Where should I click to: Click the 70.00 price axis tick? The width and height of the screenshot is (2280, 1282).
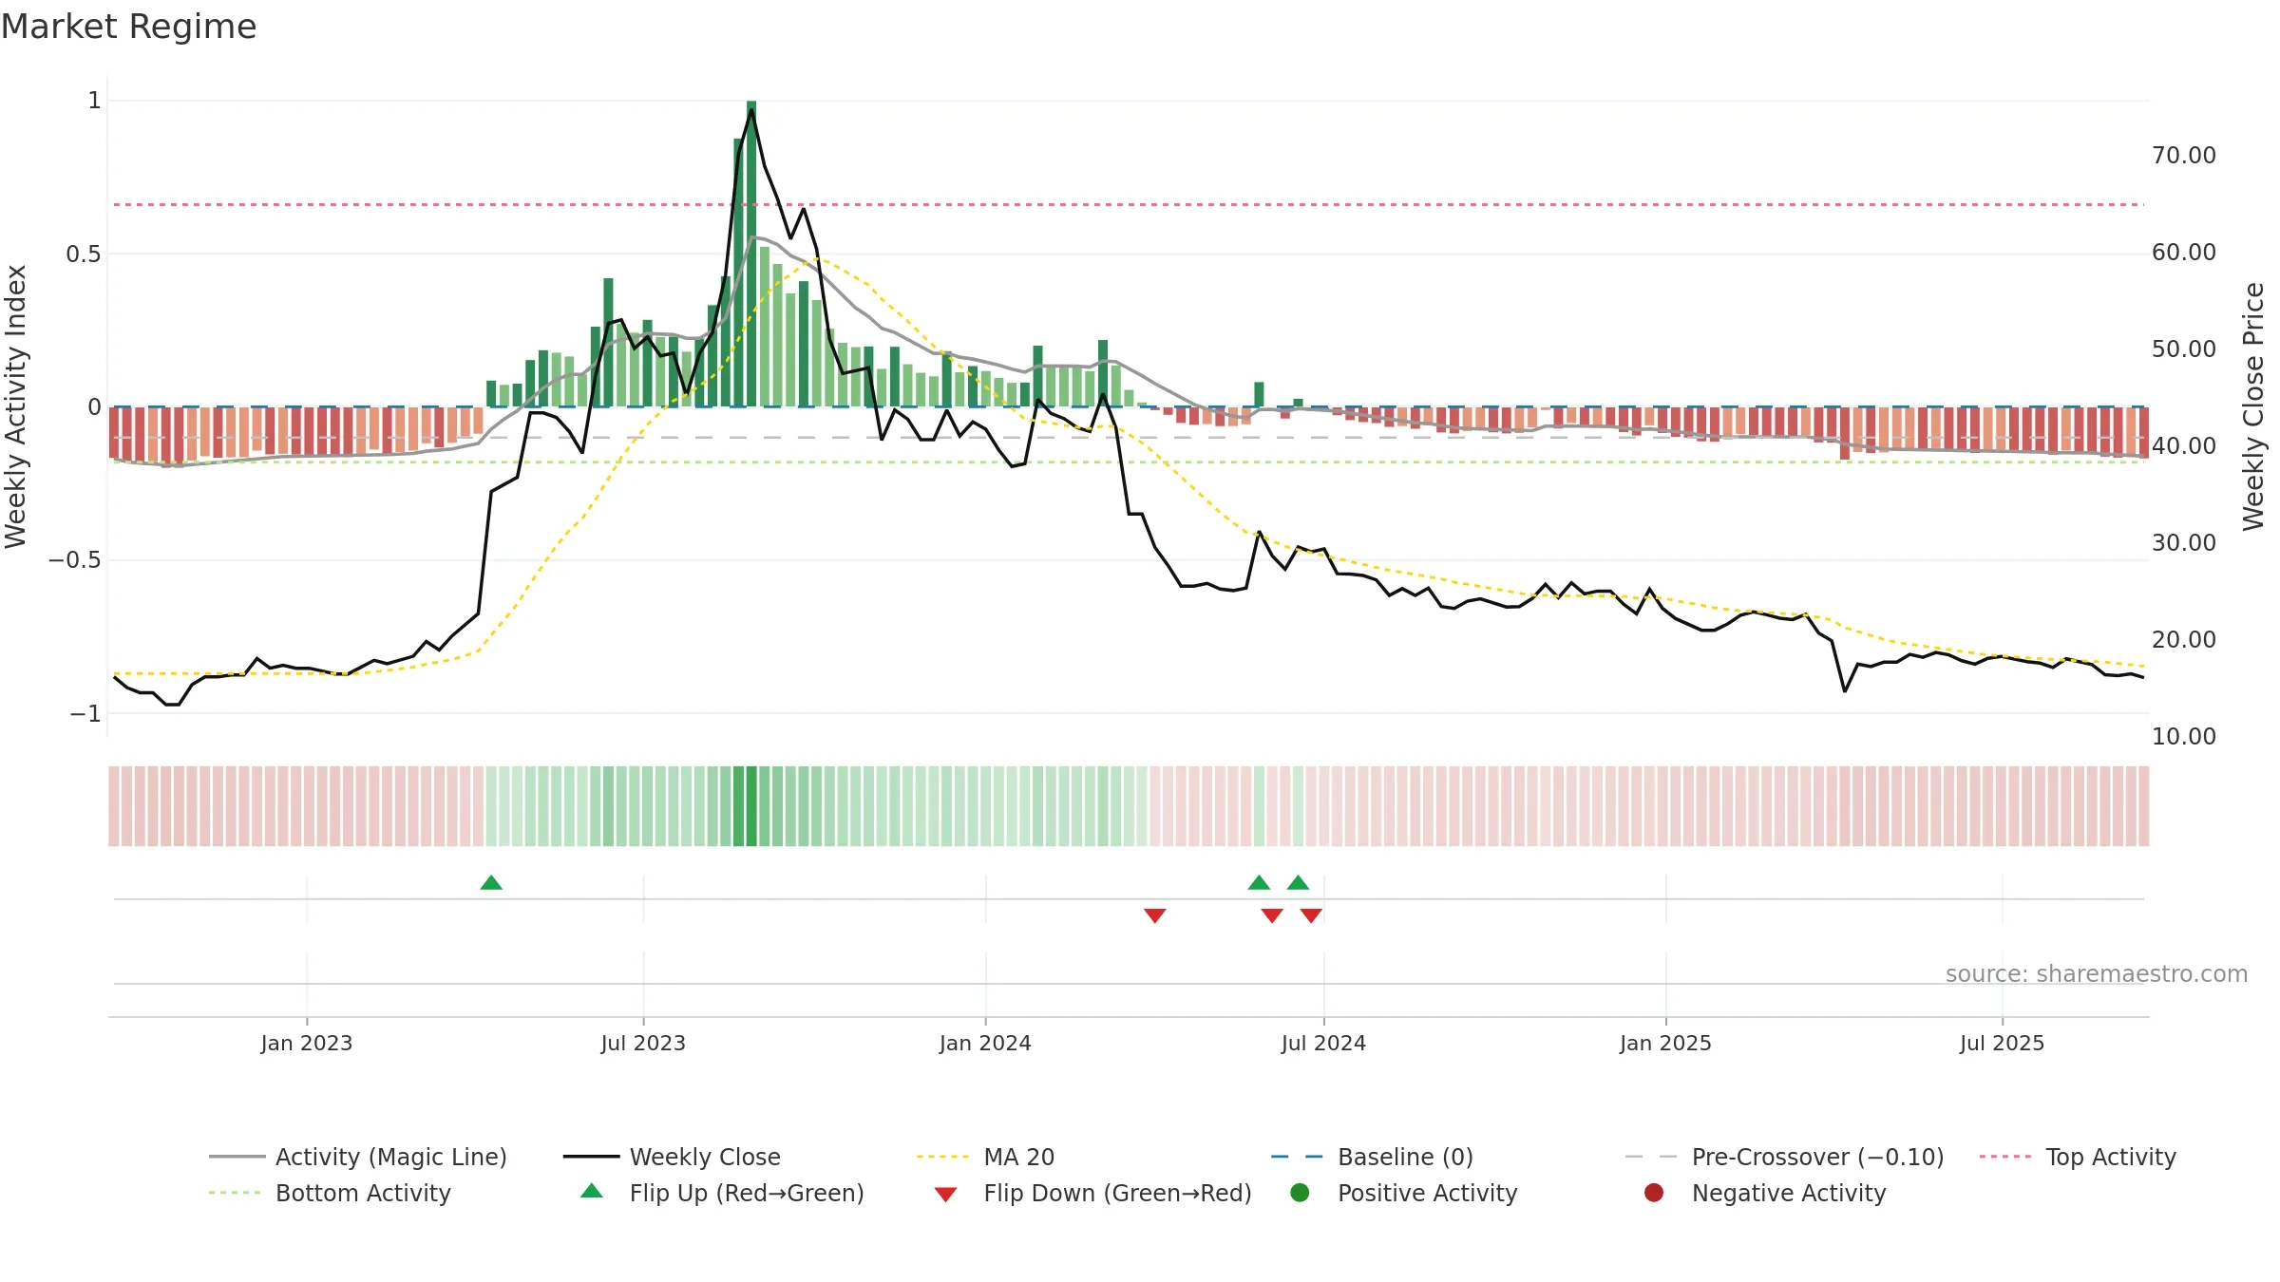pyautogui.click(x=2183, y=156)
